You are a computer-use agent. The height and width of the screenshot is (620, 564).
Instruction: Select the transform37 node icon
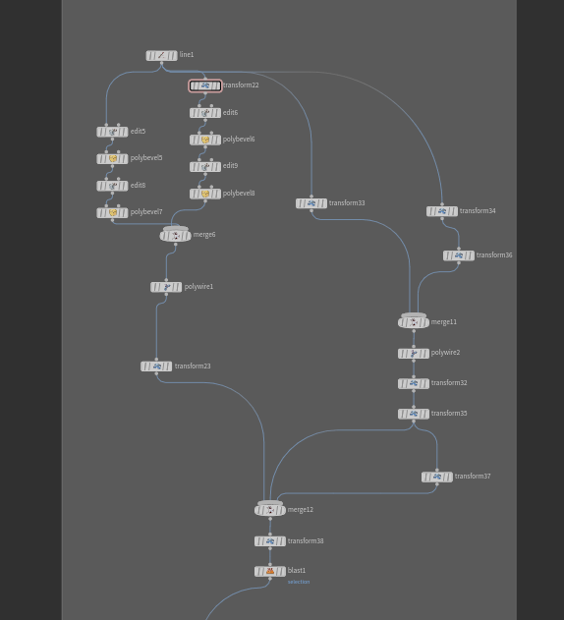click(x=437, y=477)
